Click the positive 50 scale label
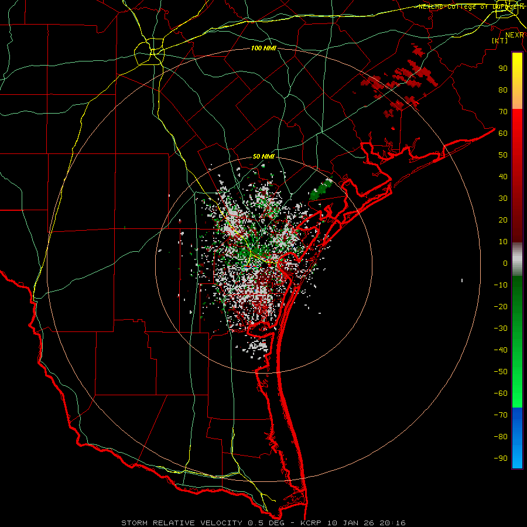Image resolution: width=527 pixels, height=527 pixels. (x=503, y=155)
